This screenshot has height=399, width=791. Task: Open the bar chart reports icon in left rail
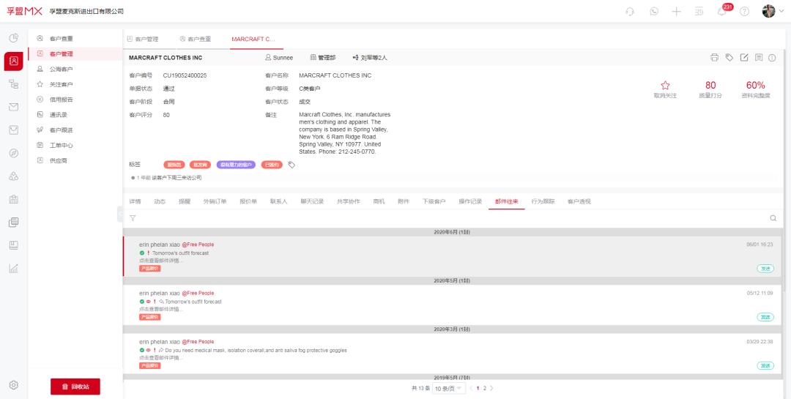pyautogui.click(x=14, y=269)
